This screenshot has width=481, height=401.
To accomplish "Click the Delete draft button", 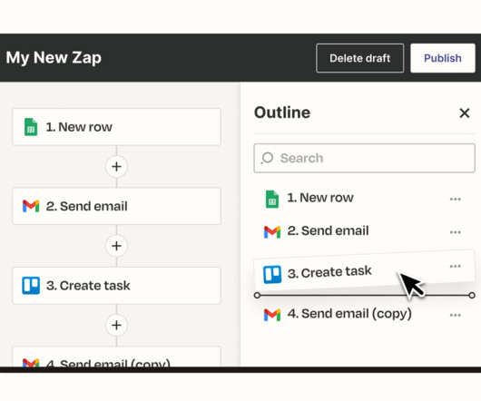I will pos(359,58).
